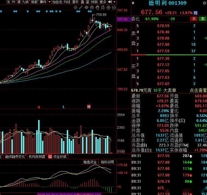Click the 简 toolbar button

[19, 2]
